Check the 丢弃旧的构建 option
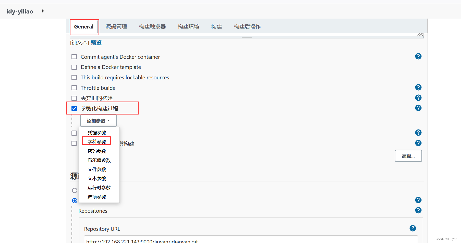The width and height of the screenshot is (461, 243). 74,98
